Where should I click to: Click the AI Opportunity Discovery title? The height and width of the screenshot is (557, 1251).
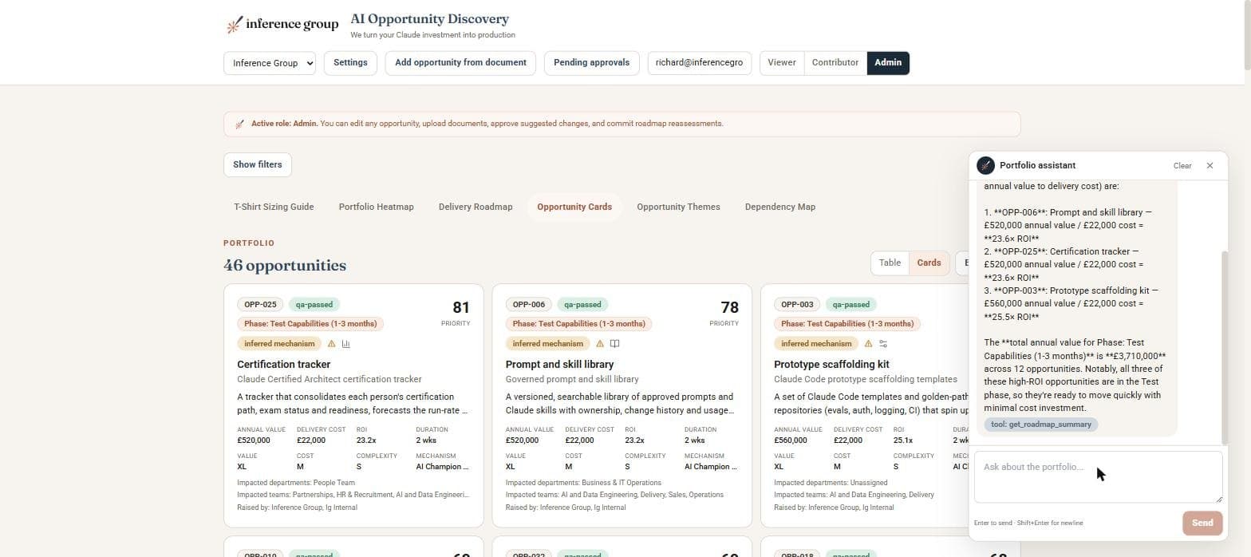(x=429, y=19)
